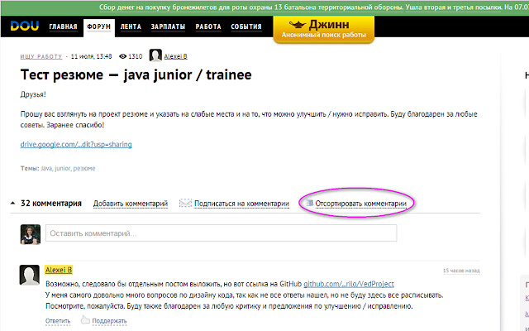Navigate to the Работа section
The image size is (529, 331).
(x=208, y=26)
